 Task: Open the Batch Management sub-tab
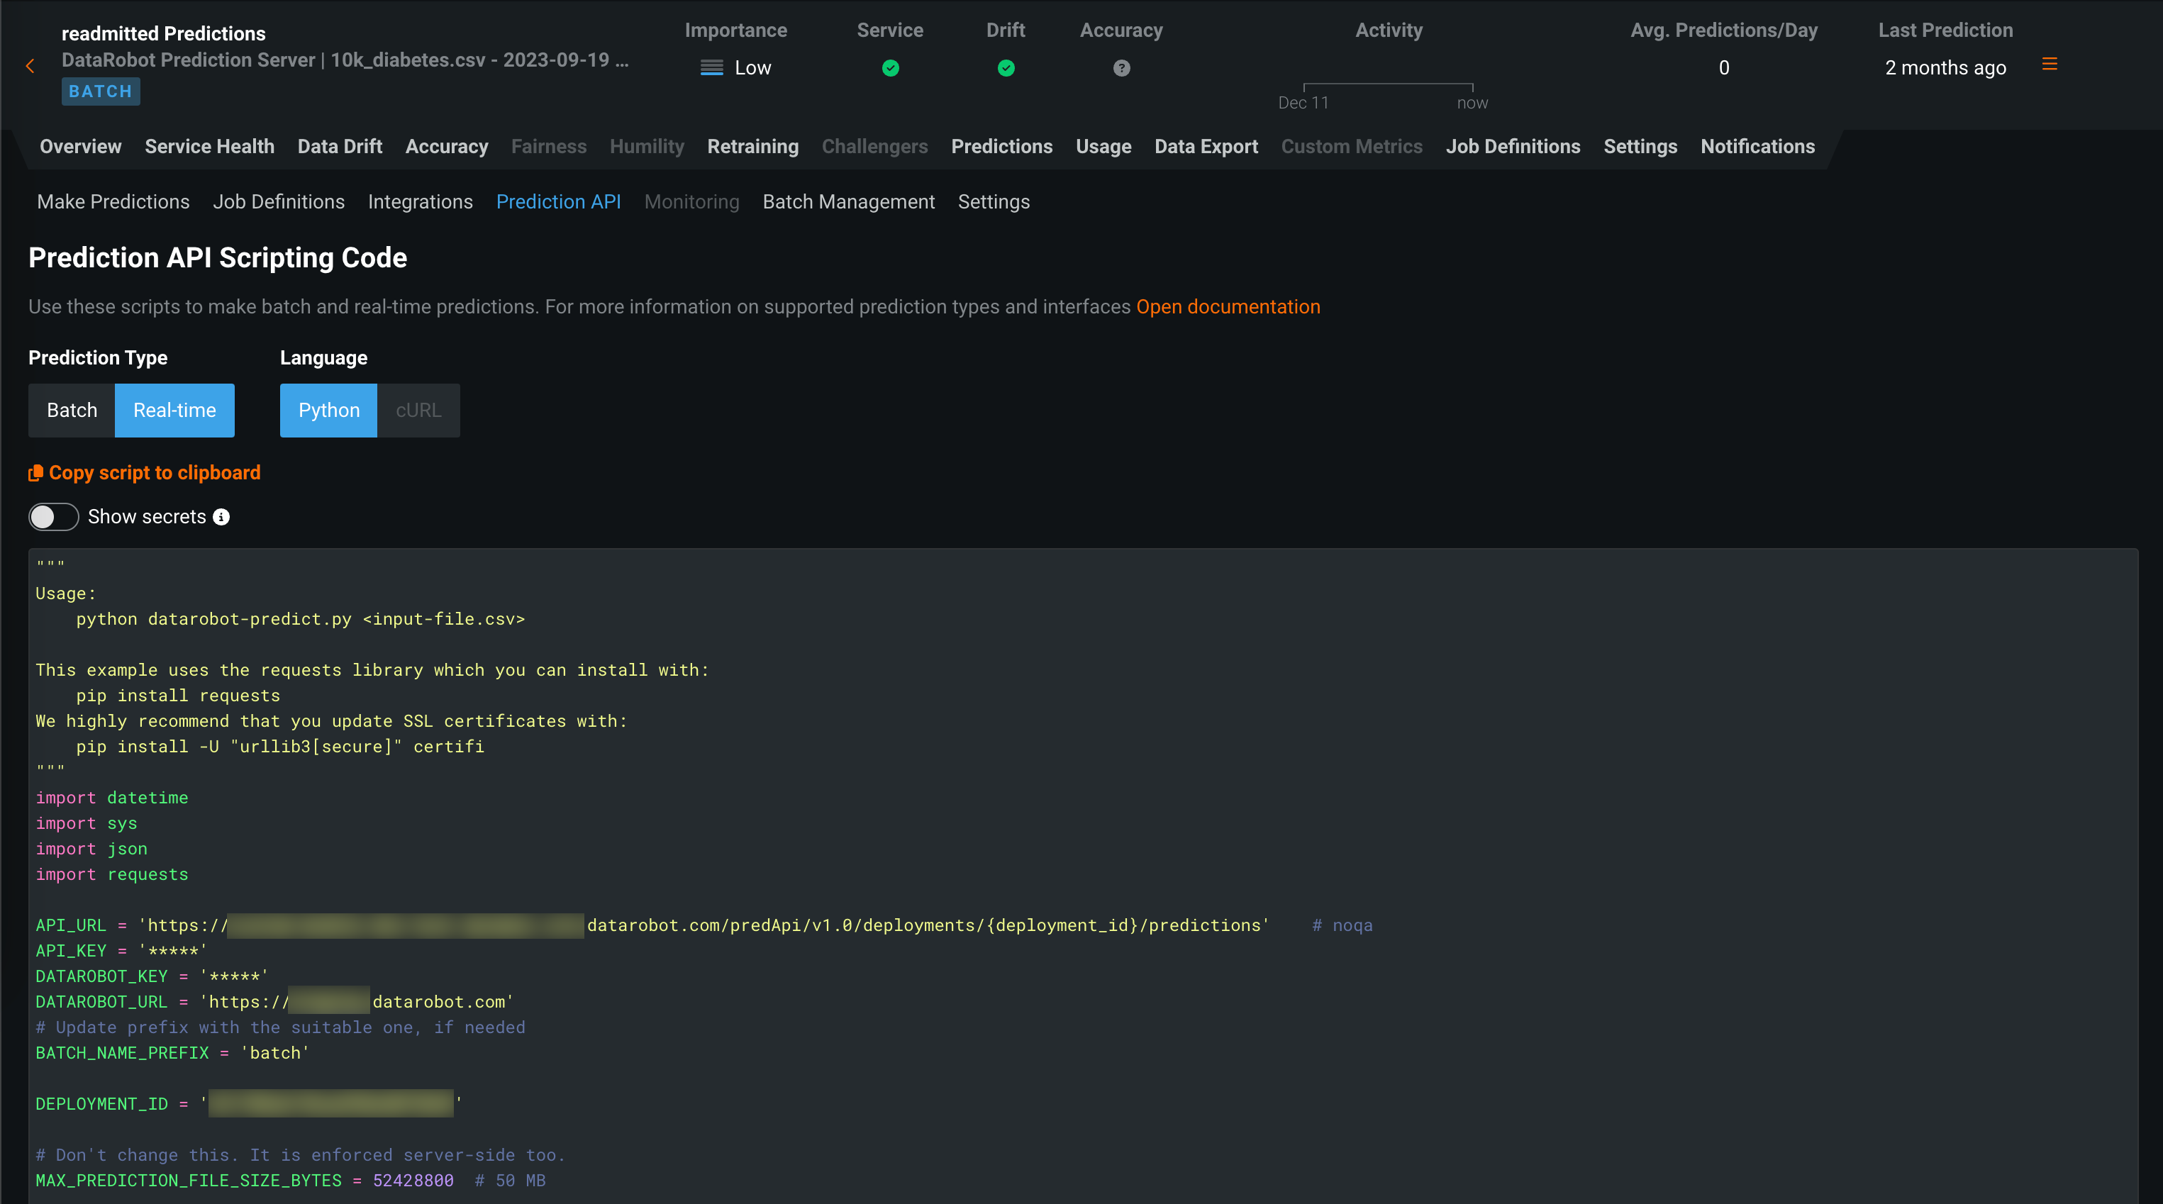tap(848, 201)
